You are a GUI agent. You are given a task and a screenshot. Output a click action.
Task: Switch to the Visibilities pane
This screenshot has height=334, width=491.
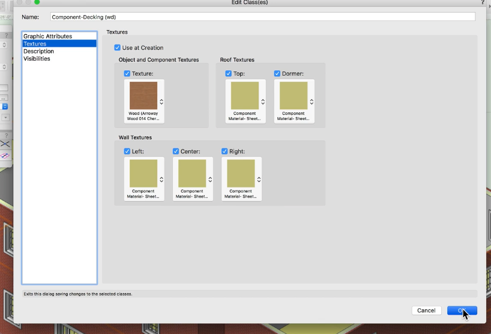(37, 59)
